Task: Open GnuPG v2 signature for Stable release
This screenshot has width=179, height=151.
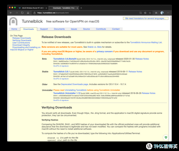Action: coord(61,79)
